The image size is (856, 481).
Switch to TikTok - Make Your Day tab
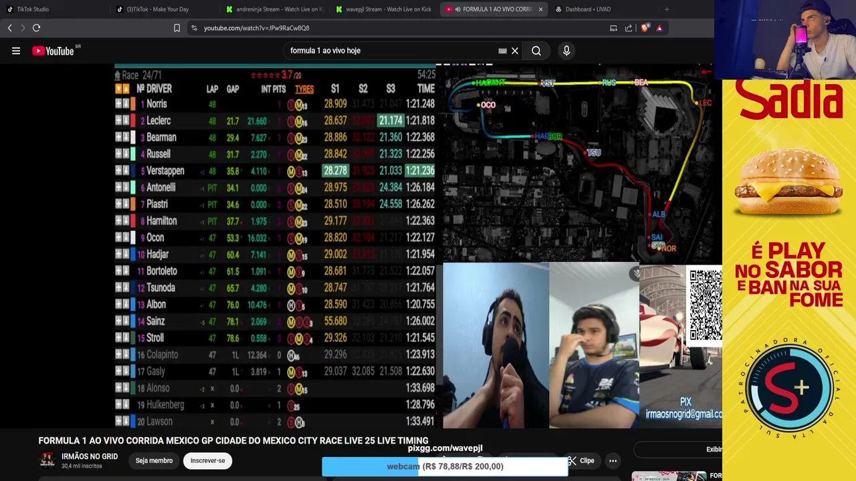164,9
